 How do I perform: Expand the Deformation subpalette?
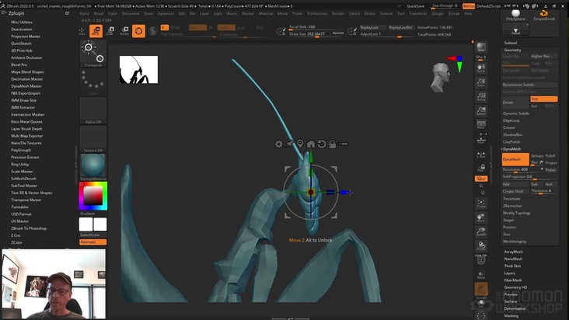tap(515, 308)
